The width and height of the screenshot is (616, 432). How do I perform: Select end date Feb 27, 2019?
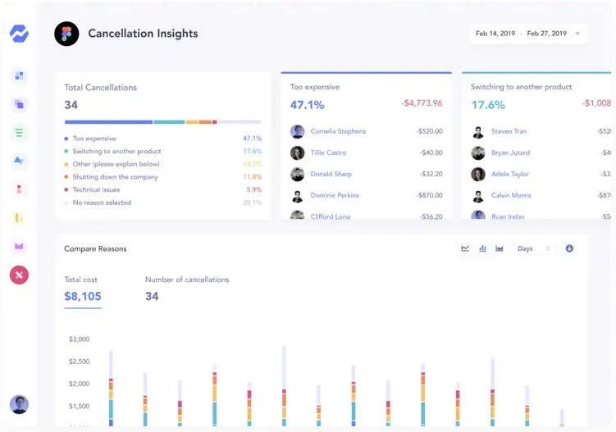[x=546, y=34]
